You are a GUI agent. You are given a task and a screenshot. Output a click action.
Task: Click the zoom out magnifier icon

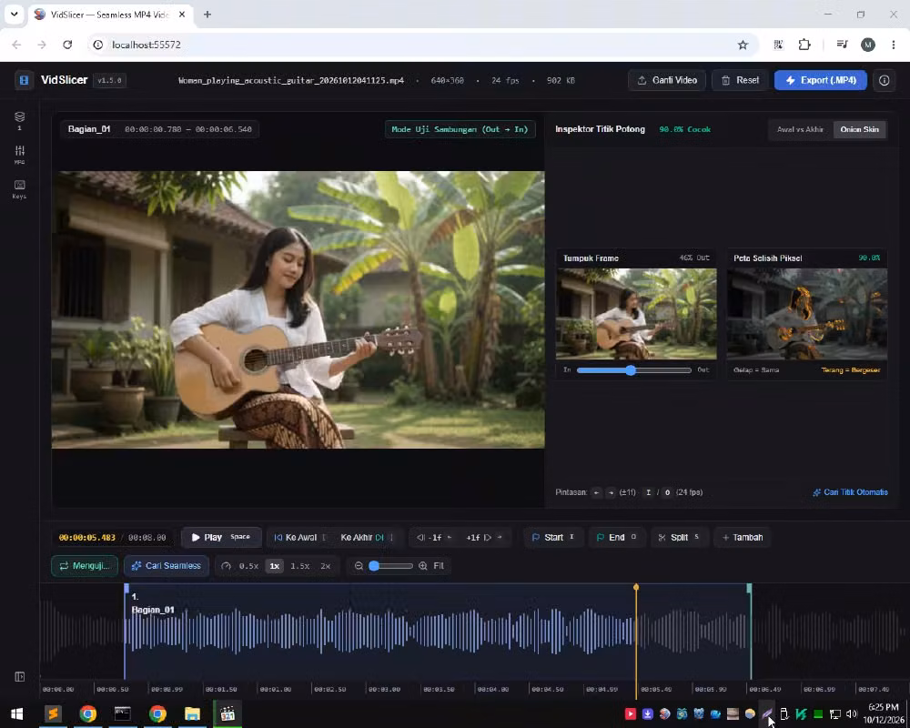click(359, 565)
